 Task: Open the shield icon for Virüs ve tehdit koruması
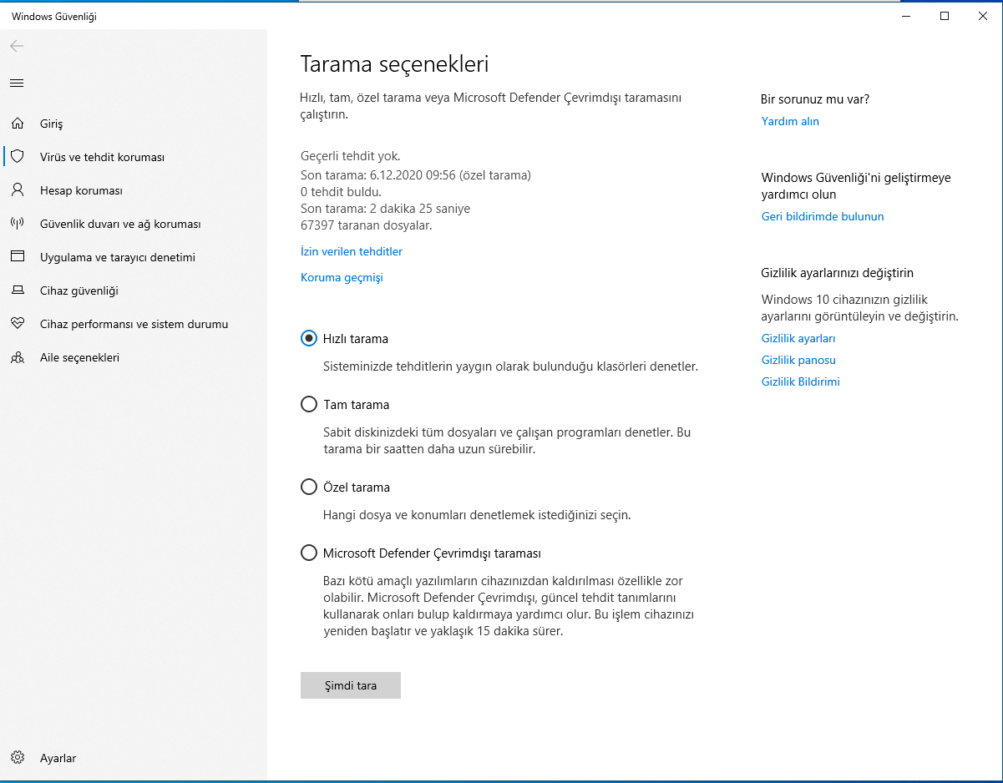(x=17, y=157)
